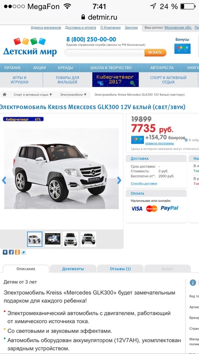Switch to the Документы tab
199x354 pixels.
click(x=73, y=268)
